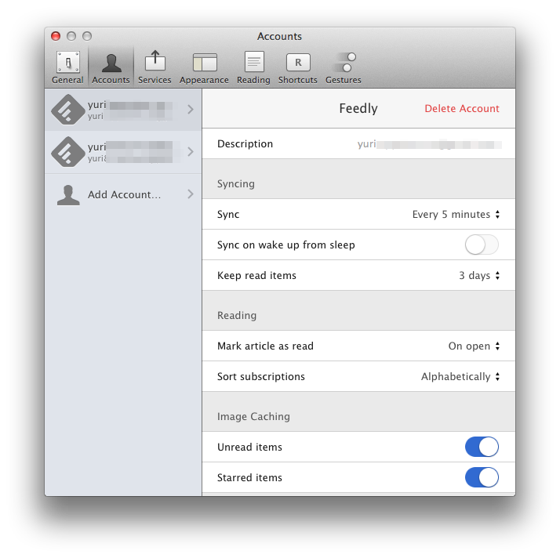Image resolution: width=560 pixels, height=558 pixels.
Task: Click the second account's Feedly logo icon
Action: pyautogui.click(x=68, y=151)
